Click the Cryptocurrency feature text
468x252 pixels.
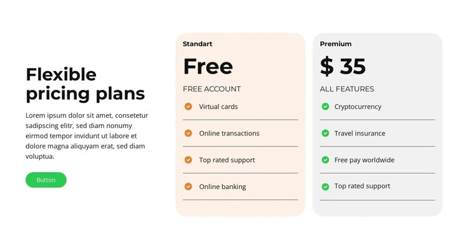pyautogui.click(x=358, y=107)
